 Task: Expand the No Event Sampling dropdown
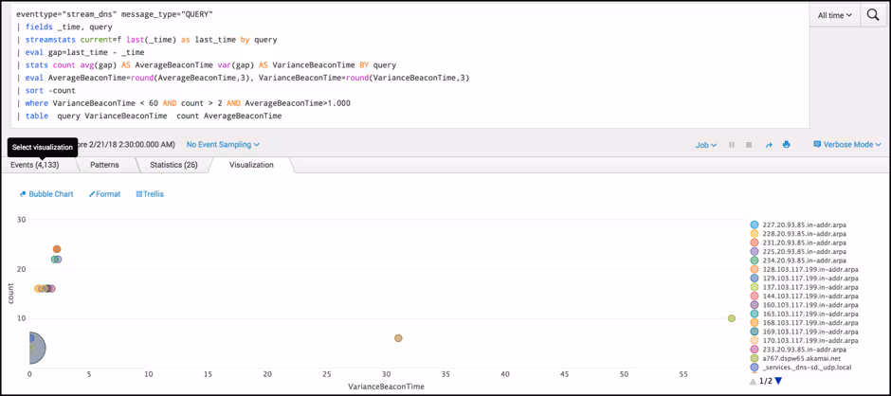click(x=223, y=145)
